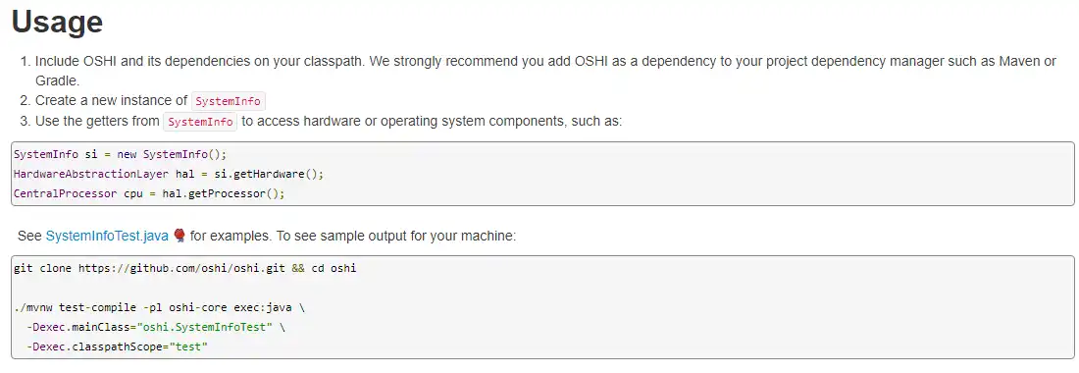The width and height of the screenshot is (1079, 373).
Task: Click the -Dexec.mainClass line
Action: pyautogui.click(x=156, y=328)
